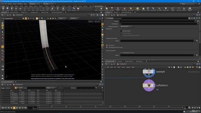The image size is (201, 113).
Task: Switch to Performance Monitor tab
Action: [126, 12]
